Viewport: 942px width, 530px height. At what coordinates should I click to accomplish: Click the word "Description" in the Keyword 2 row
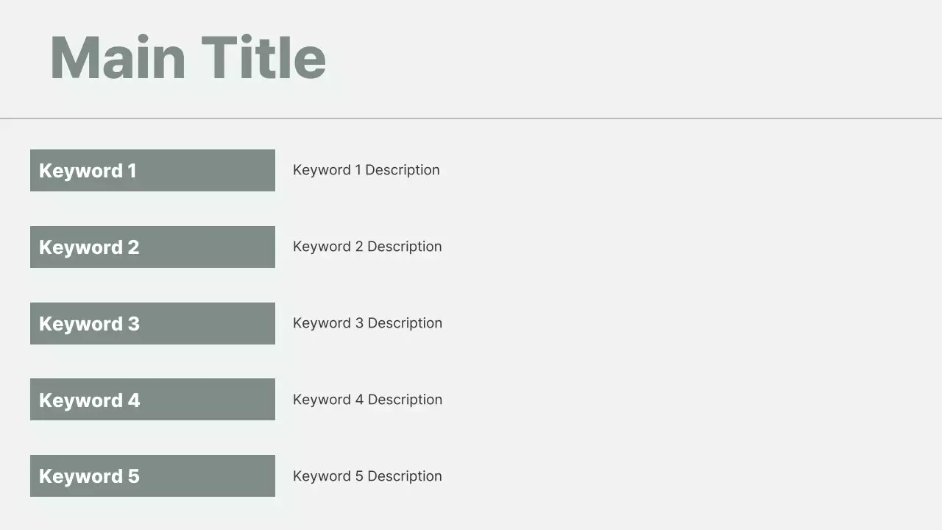(404, 247)
